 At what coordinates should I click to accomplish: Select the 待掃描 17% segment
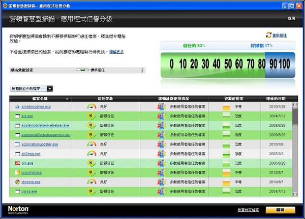[x=260, y=46]
